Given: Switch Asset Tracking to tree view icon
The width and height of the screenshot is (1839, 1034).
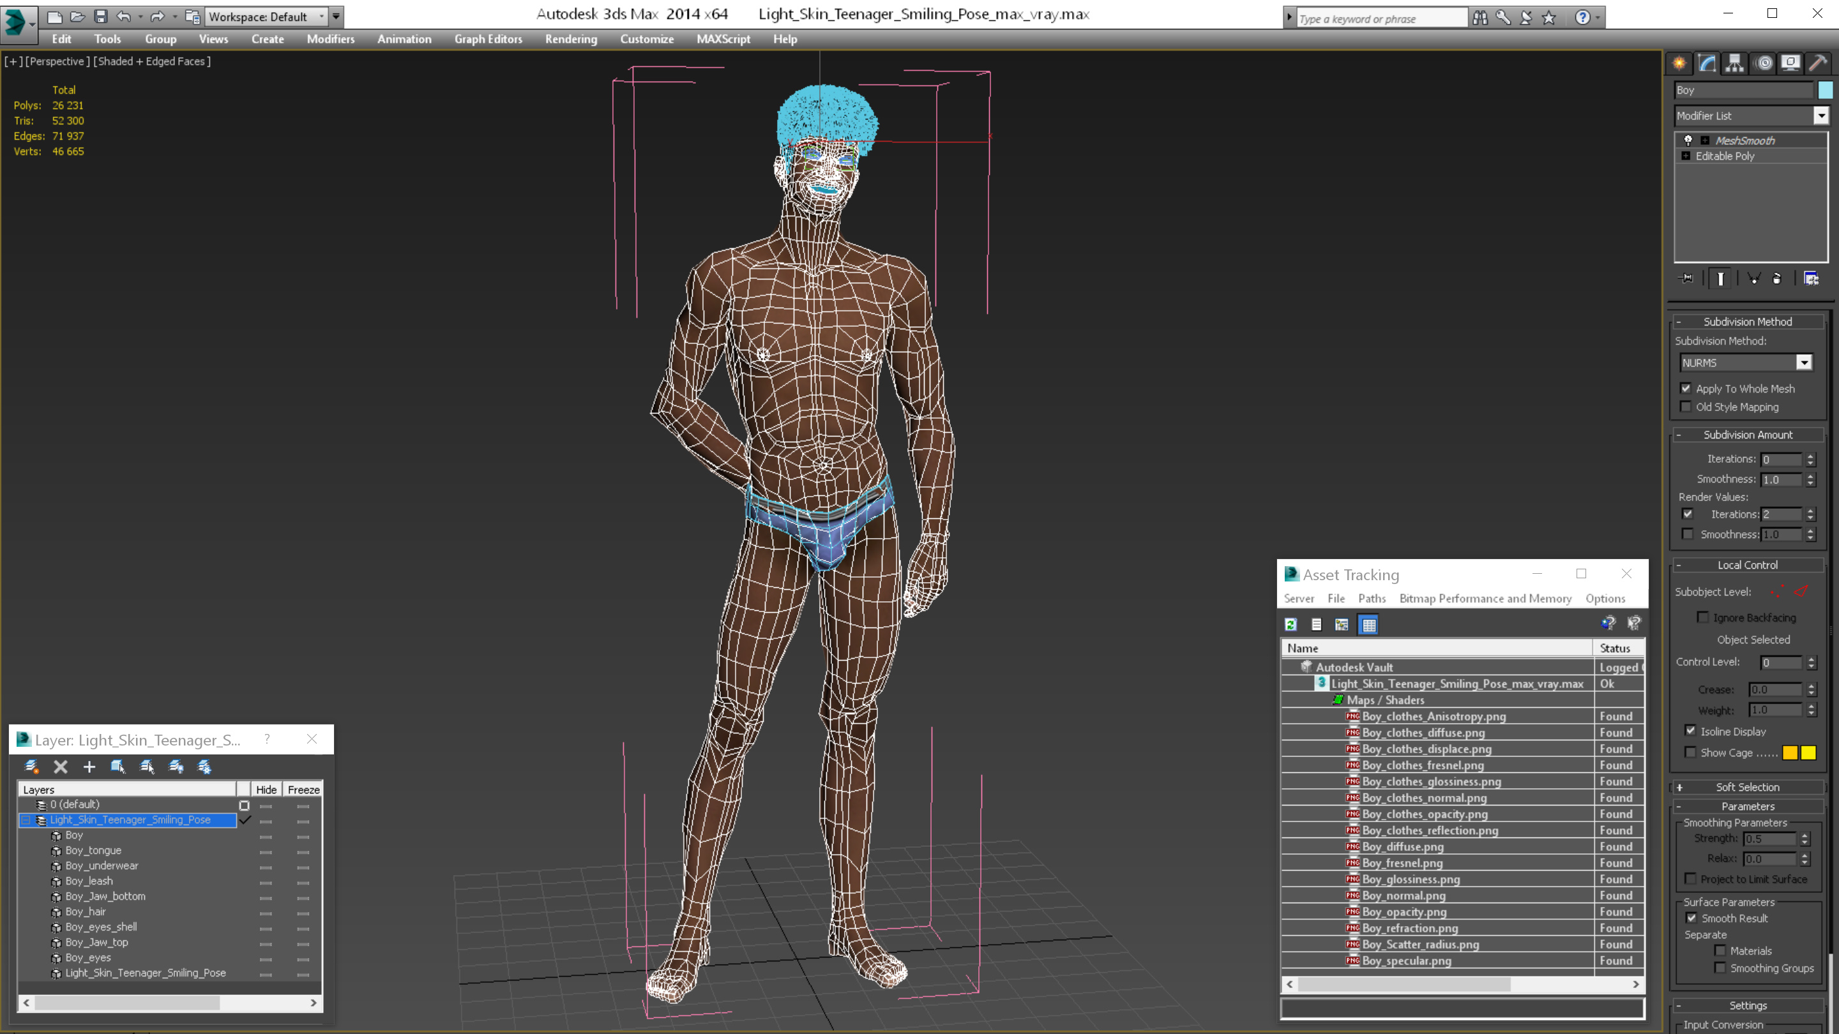Looking at the screenshot, I should point(1342,624).
